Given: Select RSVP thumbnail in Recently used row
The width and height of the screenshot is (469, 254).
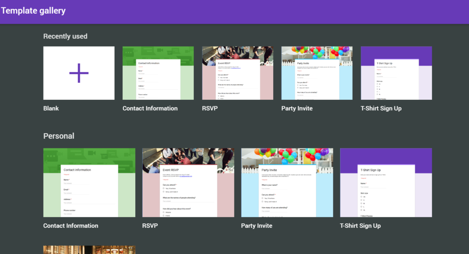Looking at the screenshot, I should click(238, 73).
